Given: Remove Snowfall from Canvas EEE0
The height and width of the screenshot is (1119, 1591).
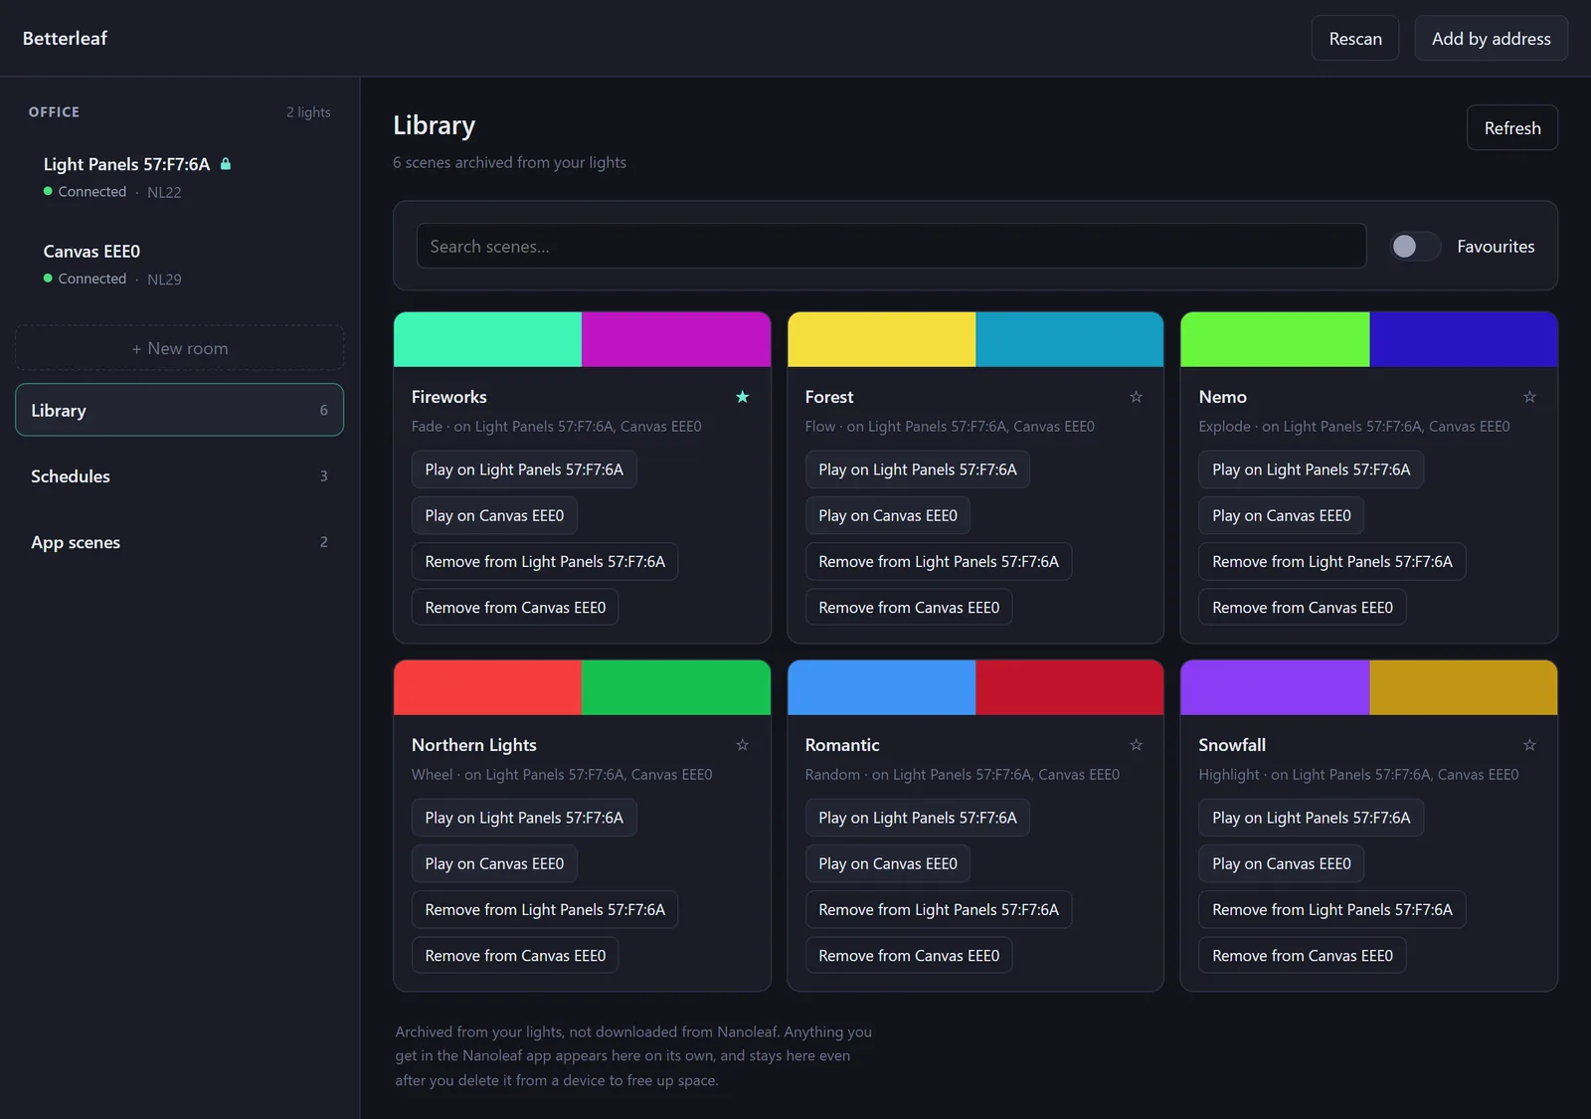Looking at the screenshot, I should [1303, 955].
